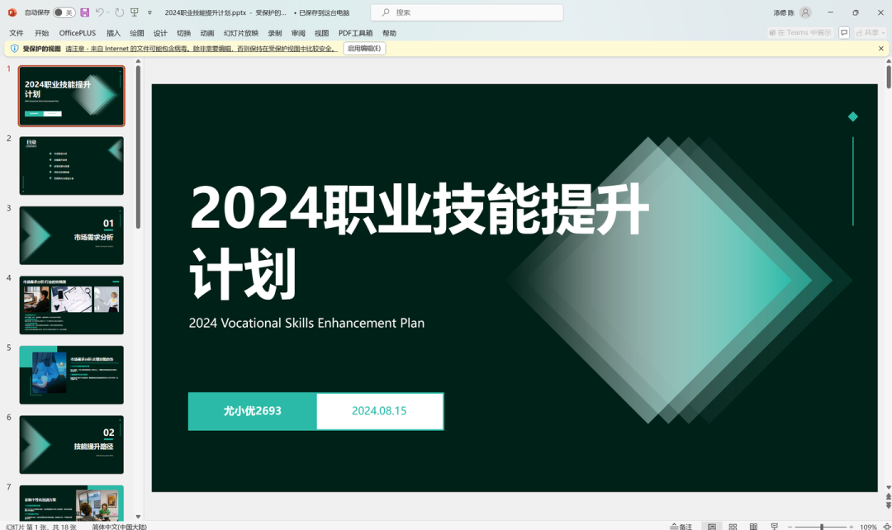Switch to the 视图 tab
Image resolution: width=892 pixels, height=530 pixels.
[x=321, y=33]
